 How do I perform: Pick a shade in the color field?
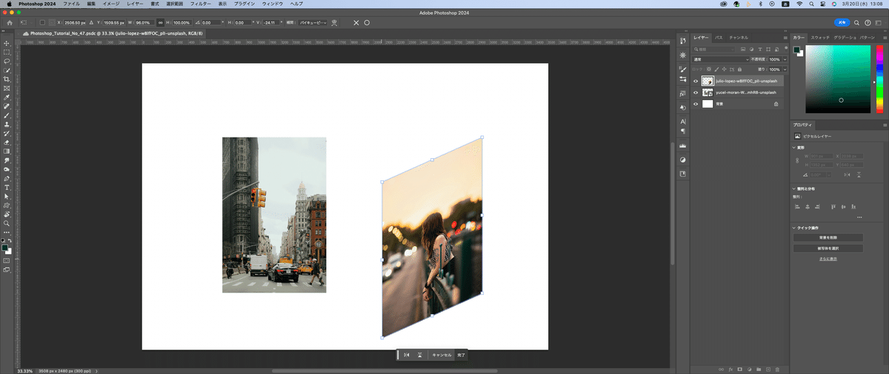coord(838,79)
